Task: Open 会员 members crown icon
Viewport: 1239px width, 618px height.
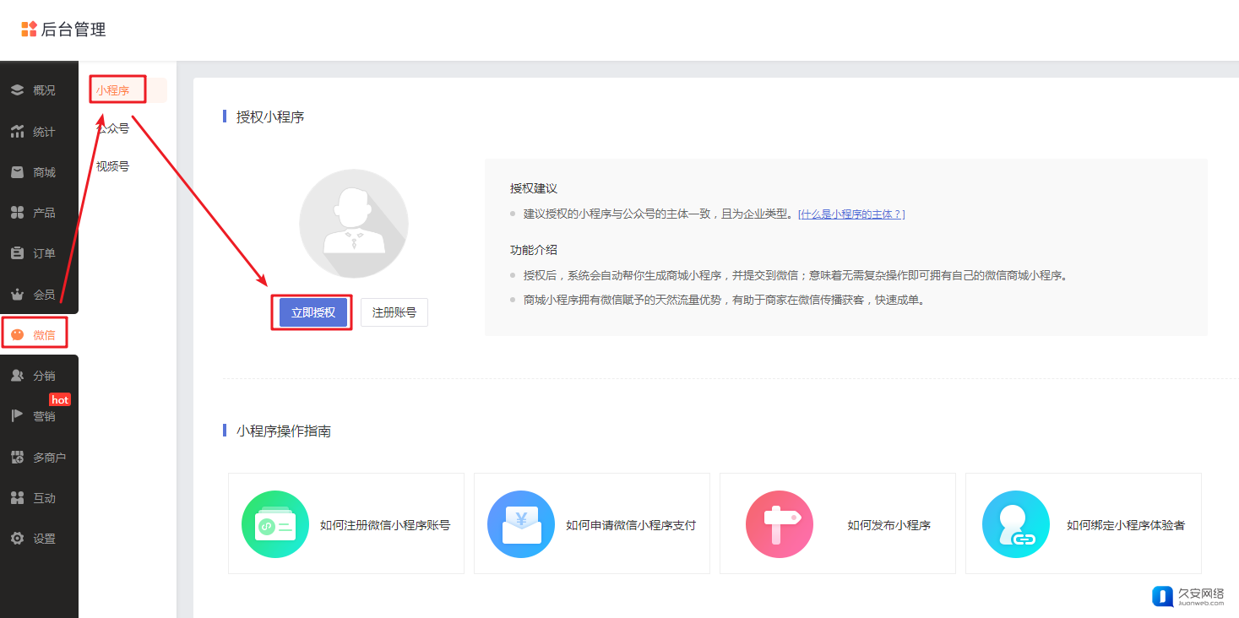Action: pyautogui.click(x=17, y=295)
